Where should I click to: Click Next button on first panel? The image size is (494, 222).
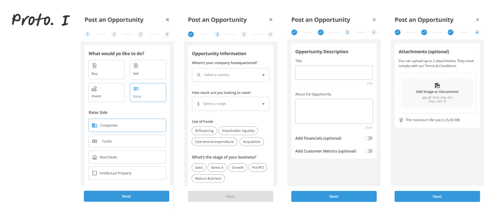(126, 196)
